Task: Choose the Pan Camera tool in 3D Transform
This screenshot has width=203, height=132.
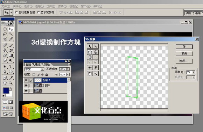Action: (90, 67)
